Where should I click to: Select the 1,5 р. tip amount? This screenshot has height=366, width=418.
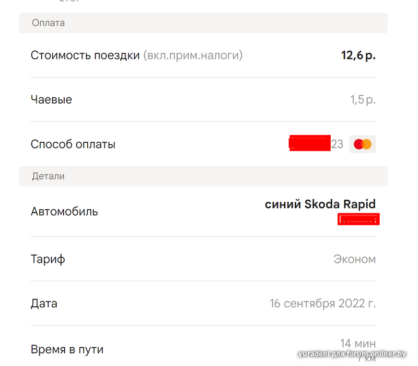point(363,100)
